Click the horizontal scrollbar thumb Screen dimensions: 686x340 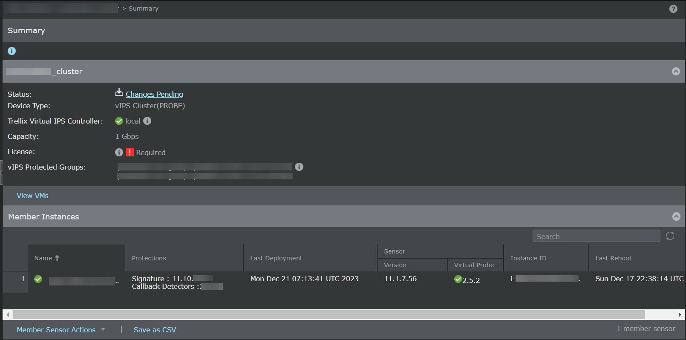tap(329, 314)
